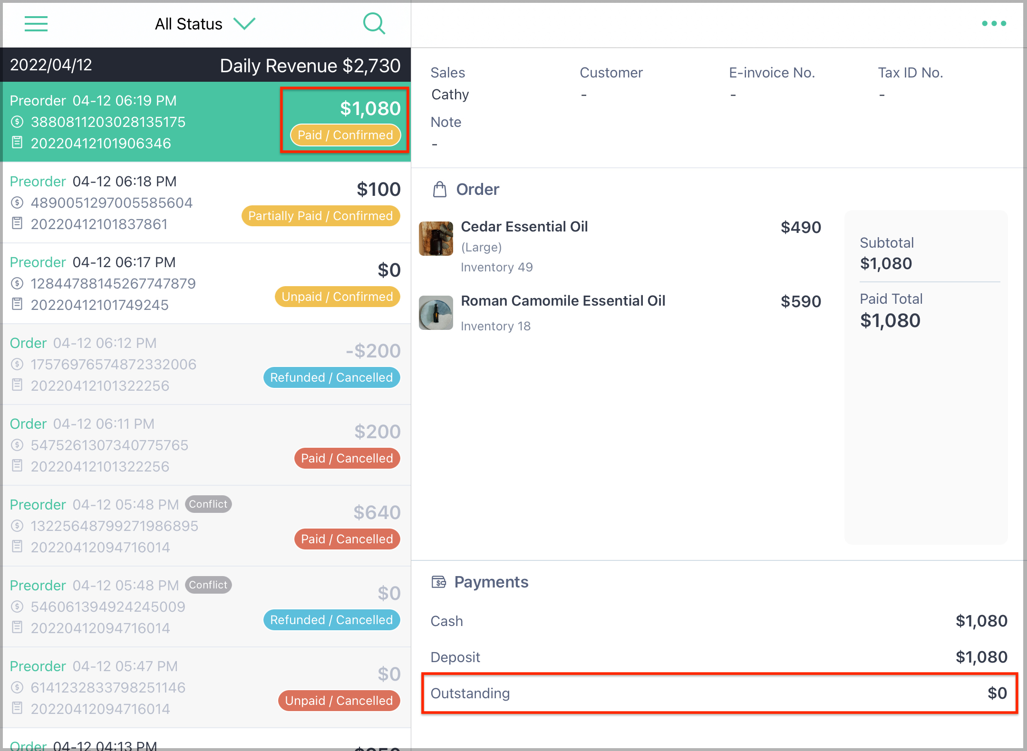The width and height of the screenshot is (1027, 751).
Task: Click the Customer field label
Action: [611, 73]
